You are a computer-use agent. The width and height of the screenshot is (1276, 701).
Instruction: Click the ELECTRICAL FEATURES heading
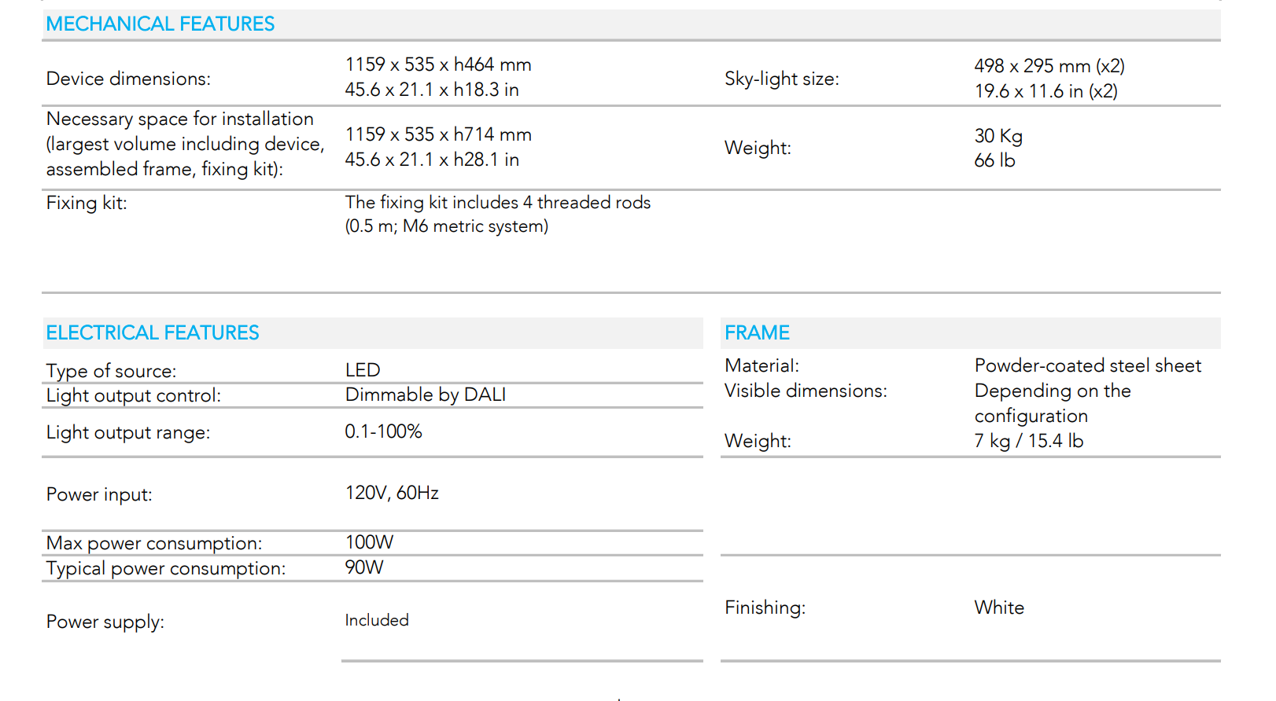click(x=153, y=333)
